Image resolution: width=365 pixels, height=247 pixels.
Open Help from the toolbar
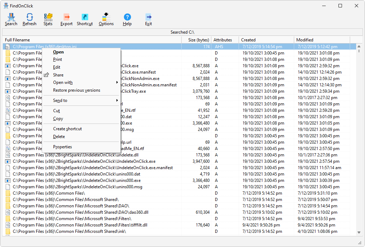coord(127,19)
